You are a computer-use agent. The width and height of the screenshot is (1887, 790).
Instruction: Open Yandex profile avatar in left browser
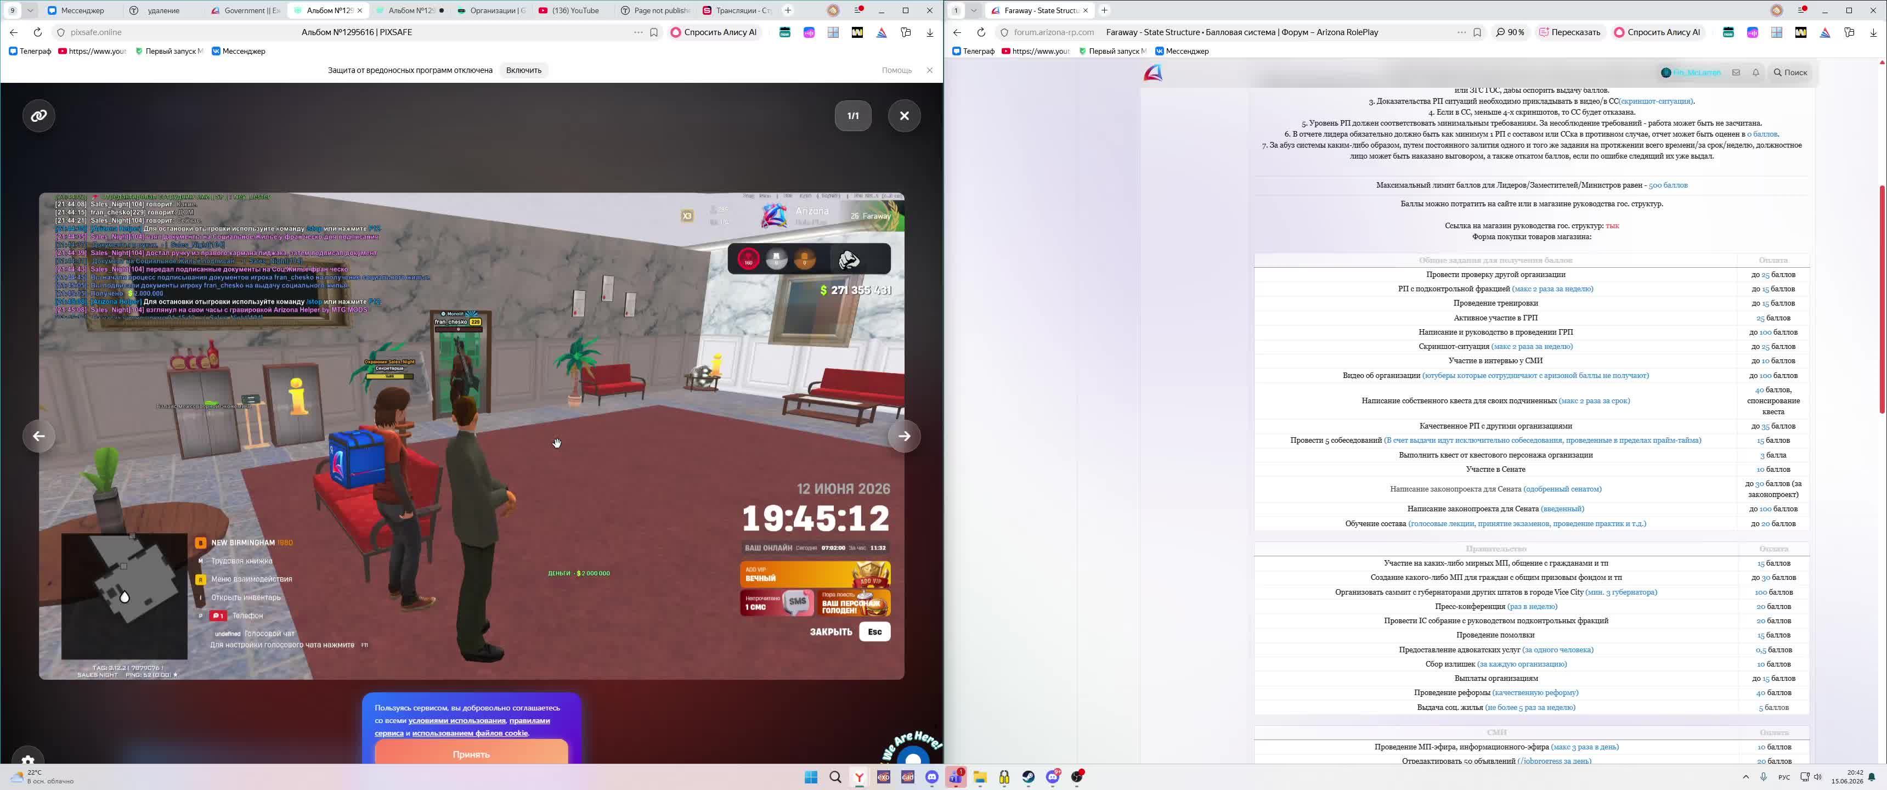tap(834, 10)
